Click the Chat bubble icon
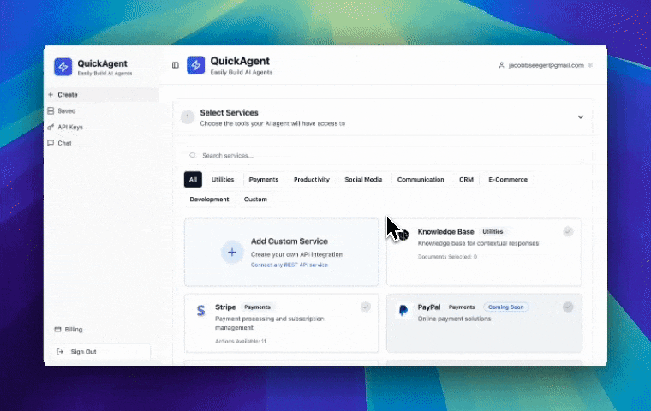Image resolution: width=651 pixels, height=411 pixels. point(51,143)
